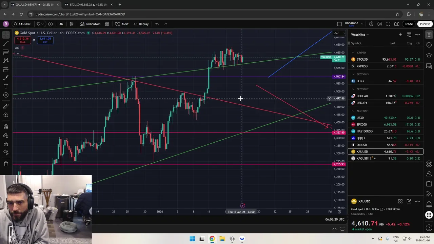Switch to the BTCUSD browser tab
The width and height of the screenshot is (434, 244).
click(88, 4)
